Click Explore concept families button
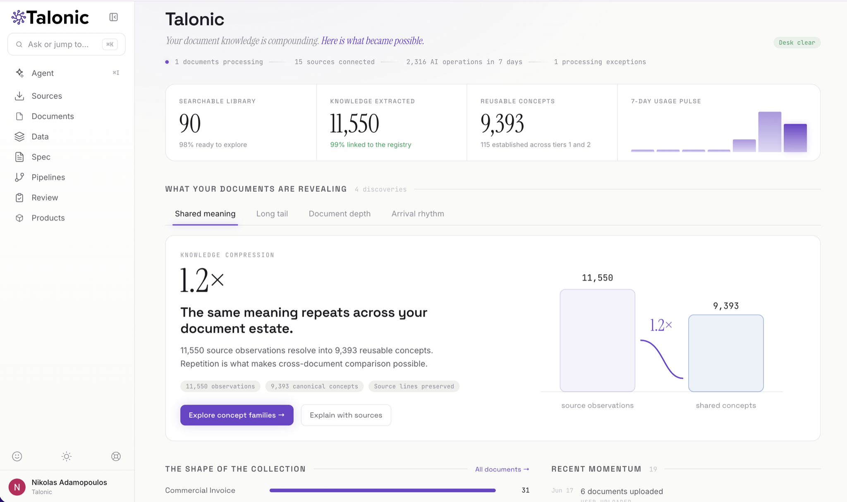 pos(237,415)
